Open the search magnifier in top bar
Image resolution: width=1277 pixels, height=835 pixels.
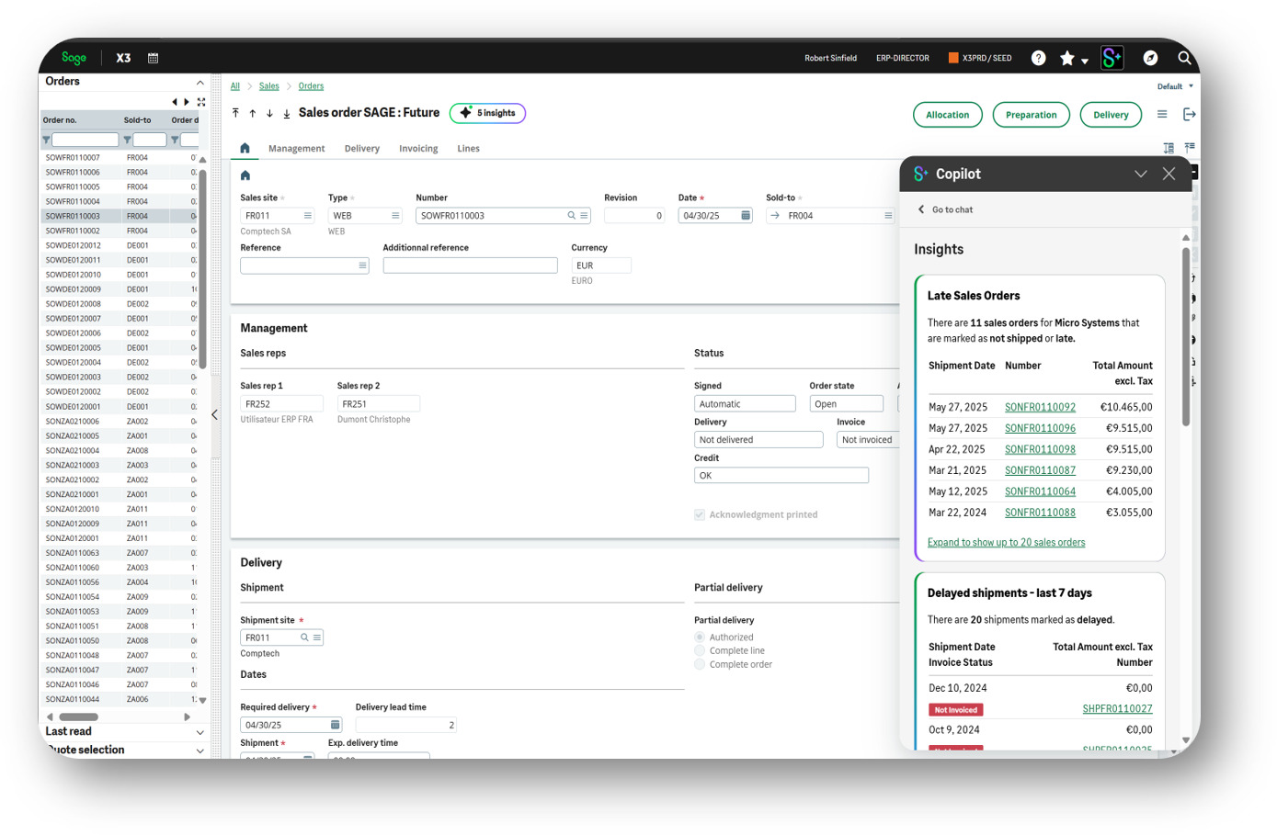tap(1184, 58)
